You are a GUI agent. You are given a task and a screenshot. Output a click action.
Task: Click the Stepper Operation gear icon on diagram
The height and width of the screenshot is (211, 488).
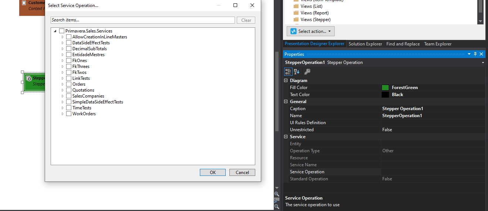(29, 78)
